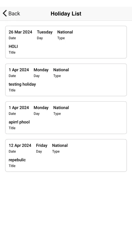Select the Holiday List header title

pos(66,14)
